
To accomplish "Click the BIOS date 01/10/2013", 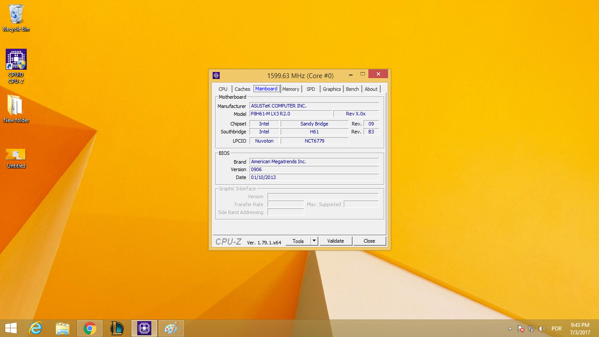I will tap(314, 177).
